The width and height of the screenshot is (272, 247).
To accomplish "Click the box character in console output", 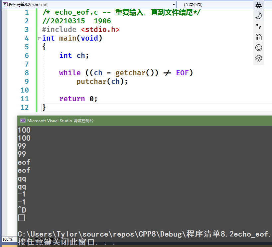I will pos(22,218).
